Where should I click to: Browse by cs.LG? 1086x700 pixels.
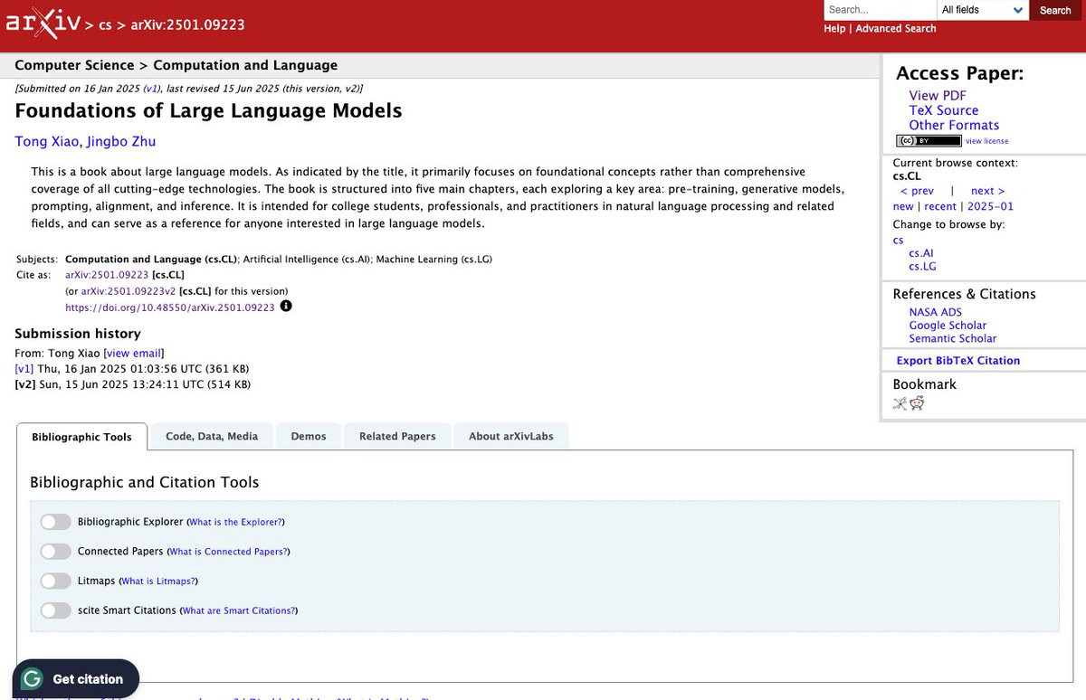coord(922,267)
